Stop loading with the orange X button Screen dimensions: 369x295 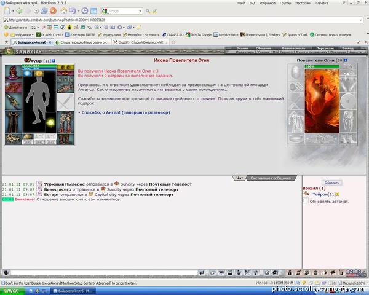[54, 11]
